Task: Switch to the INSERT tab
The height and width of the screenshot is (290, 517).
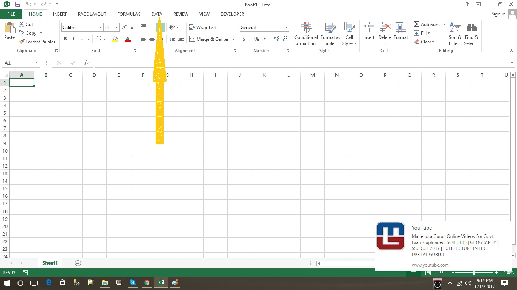Action: 60,14
